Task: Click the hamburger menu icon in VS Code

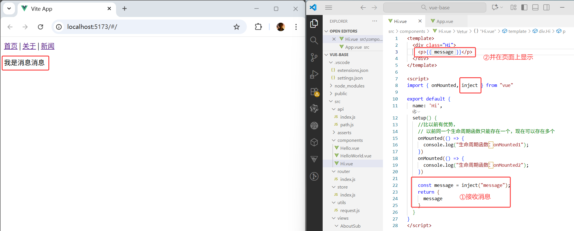Action: click(x=329, y=8)
